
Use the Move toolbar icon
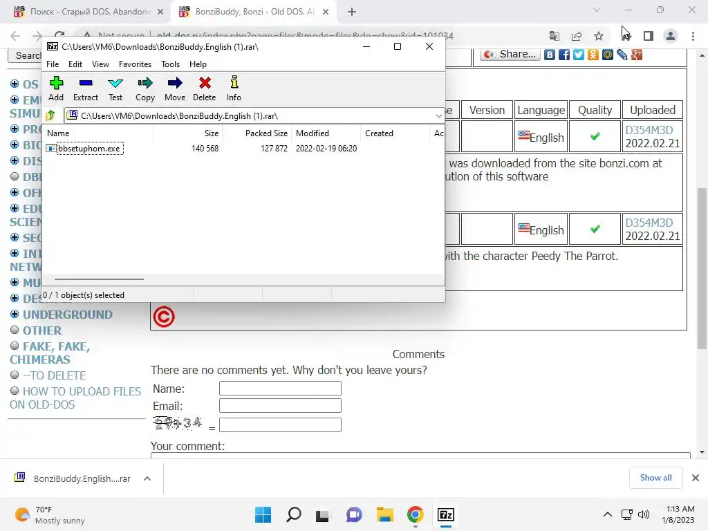click(x=175, y=89)
